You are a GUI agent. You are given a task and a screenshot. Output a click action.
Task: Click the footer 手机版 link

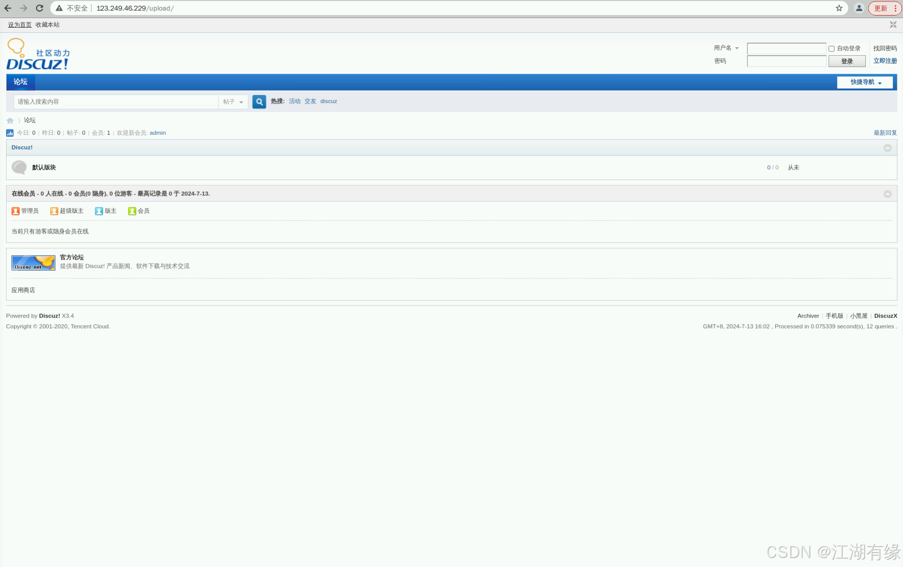834,316
